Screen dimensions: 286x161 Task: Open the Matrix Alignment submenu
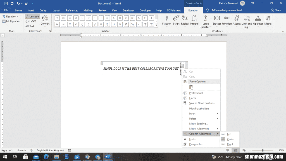click(201, 129)
